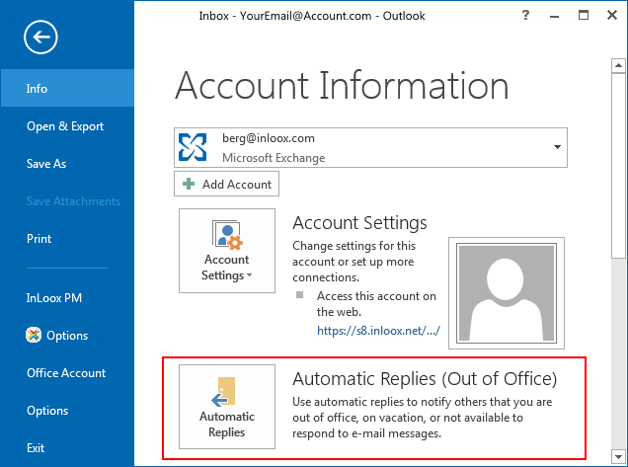Click the Add Account button
Viewport: 628px width, 467px height.
227,184
